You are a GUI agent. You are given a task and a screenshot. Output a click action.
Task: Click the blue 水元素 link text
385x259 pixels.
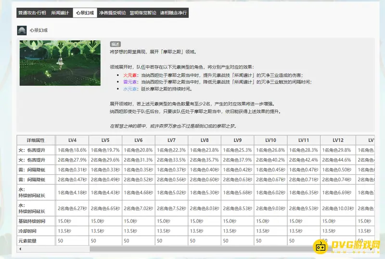[x=130, y=89]
